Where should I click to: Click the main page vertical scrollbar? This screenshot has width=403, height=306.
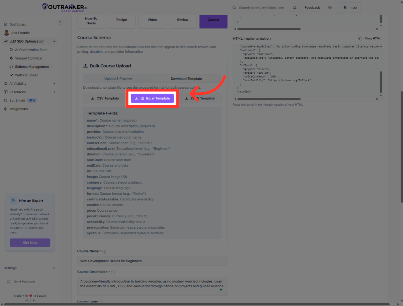402,147
